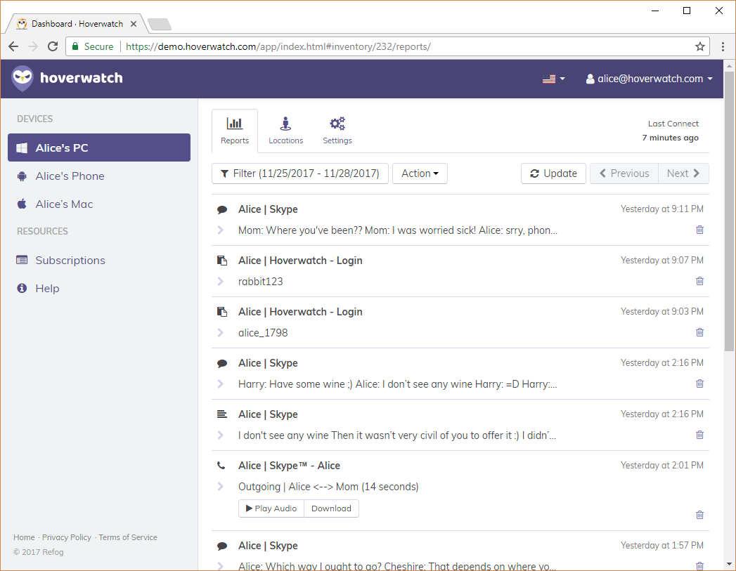
Task: Go to Next page of reports
Action: [x=683, y=173]
